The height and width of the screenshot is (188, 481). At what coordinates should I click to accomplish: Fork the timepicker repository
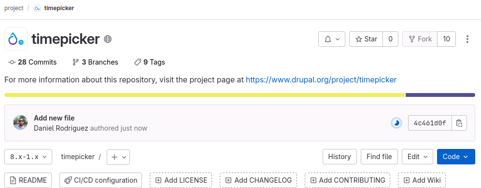coord(420,39)
